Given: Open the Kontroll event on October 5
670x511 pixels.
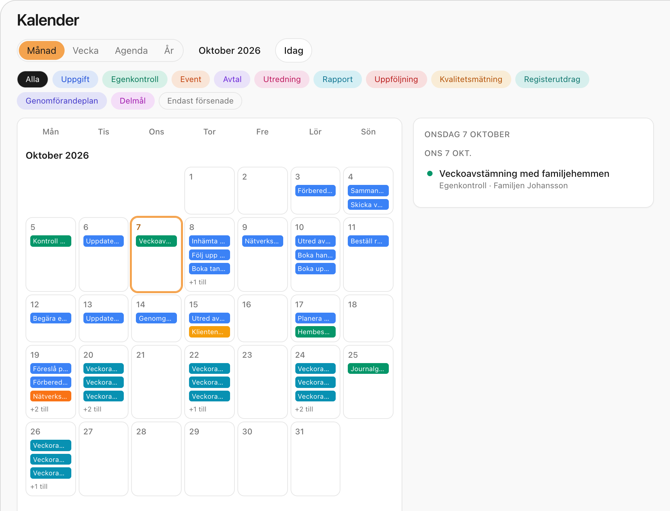Looking at the screenshot, I should tap(51, 241).
